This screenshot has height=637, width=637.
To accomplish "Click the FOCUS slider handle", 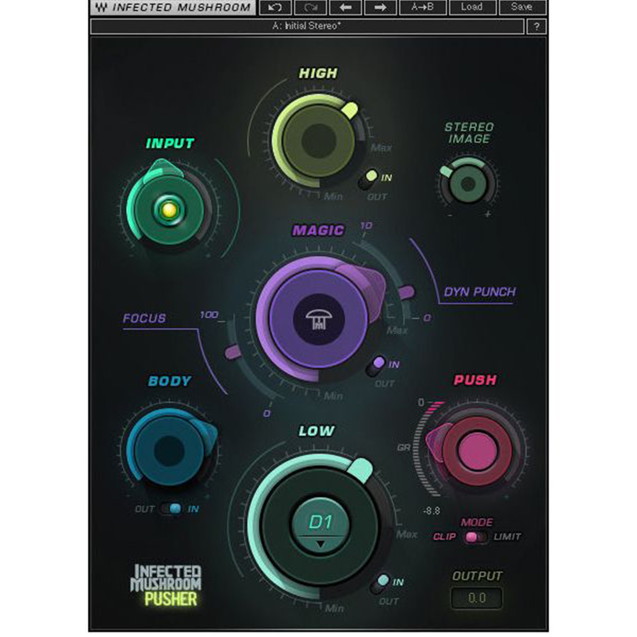I will tap(233, 352).
